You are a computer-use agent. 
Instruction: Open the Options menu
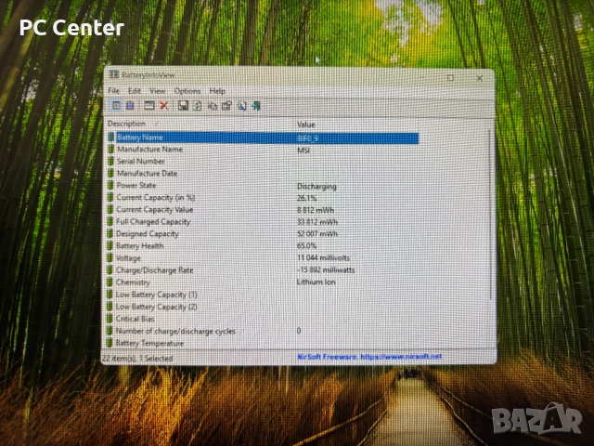187,91
